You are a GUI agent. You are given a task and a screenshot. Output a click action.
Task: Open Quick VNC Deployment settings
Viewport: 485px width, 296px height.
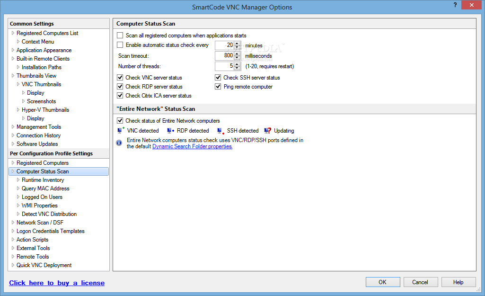tap(44, 265)
